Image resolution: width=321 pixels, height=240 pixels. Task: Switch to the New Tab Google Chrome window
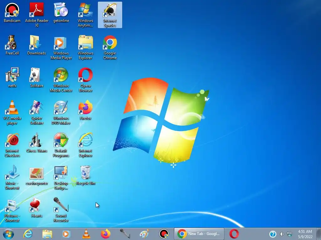click(x=199, y=234)
